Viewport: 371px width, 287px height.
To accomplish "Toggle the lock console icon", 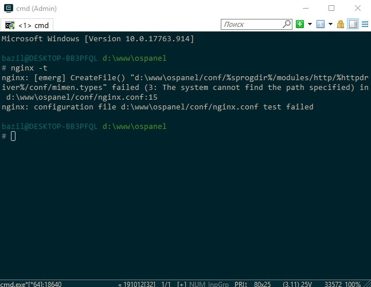I will point(341,24).
